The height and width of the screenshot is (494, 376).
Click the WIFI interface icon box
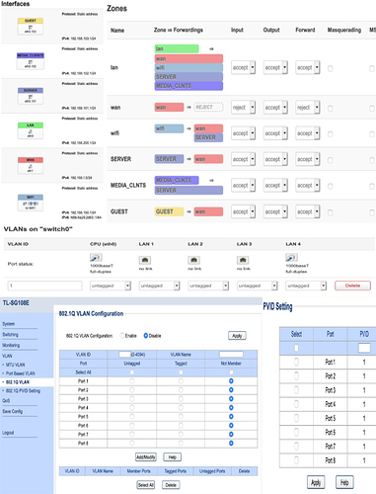31,203
